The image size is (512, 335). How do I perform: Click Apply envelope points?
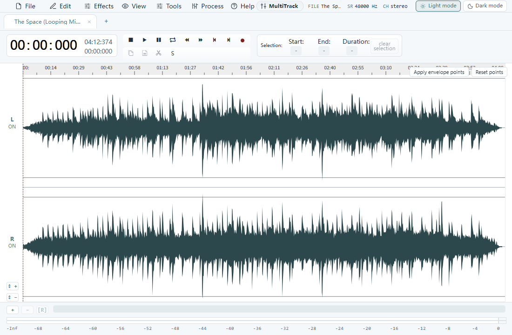[x=439, y=72]
